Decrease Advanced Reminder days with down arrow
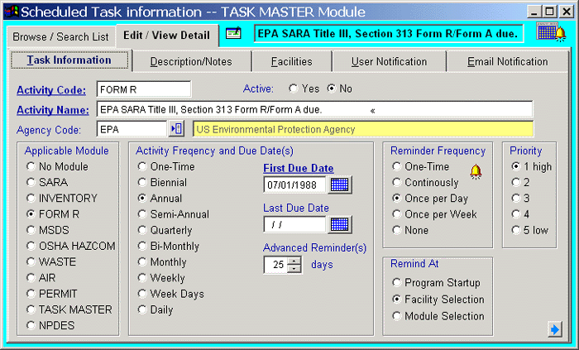This screenshot has width=579, height=350. click(x=294, y=269)
